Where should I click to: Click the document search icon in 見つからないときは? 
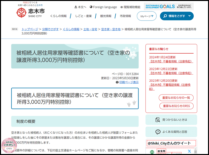coord(158,120)
